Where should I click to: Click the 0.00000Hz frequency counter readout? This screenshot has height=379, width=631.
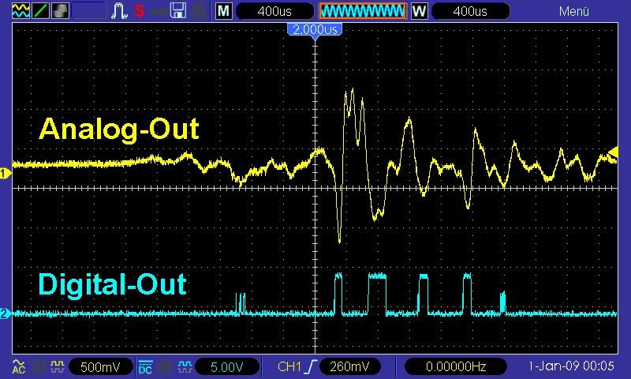pos(456,366)
